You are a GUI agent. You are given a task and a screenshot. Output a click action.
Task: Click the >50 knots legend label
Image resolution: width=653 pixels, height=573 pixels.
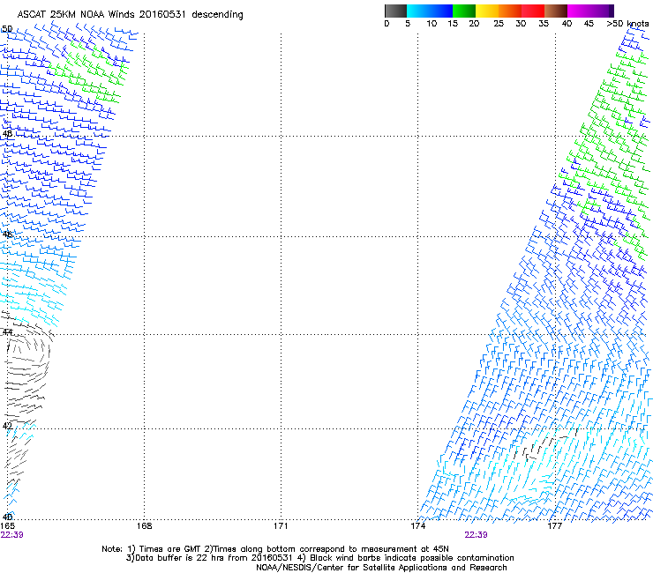pyautogui.click(x=627, y=24)
